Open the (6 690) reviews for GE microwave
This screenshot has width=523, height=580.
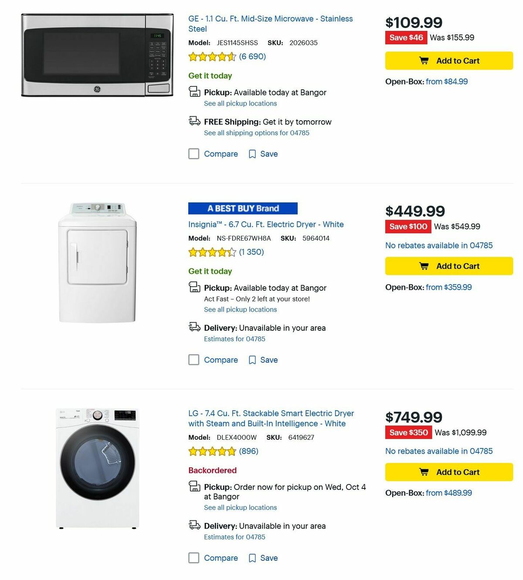(252, 56)
